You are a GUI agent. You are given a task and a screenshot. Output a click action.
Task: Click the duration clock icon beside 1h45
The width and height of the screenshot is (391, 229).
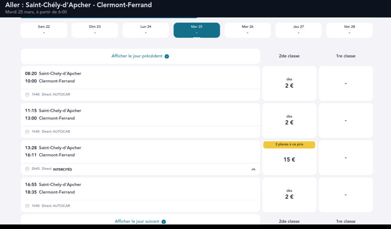coord(27,132)
